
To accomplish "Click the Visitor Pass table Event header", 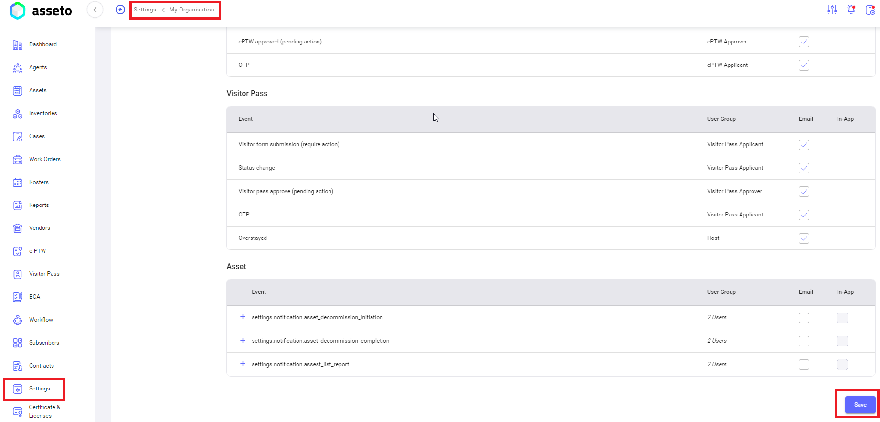I will pyautogui.click(x=245, y=119).
